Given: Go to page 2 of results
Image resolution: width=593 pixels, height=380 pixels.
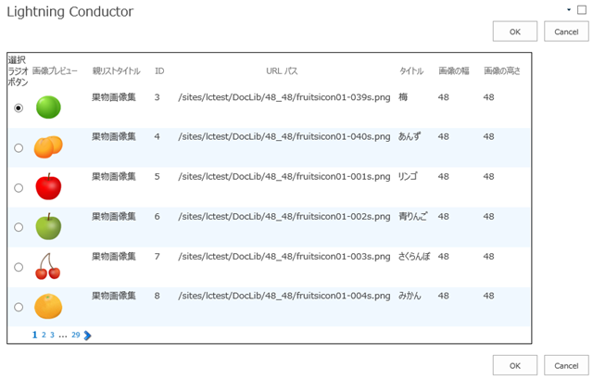Looking at the screenshot, I should coord(44,336).
